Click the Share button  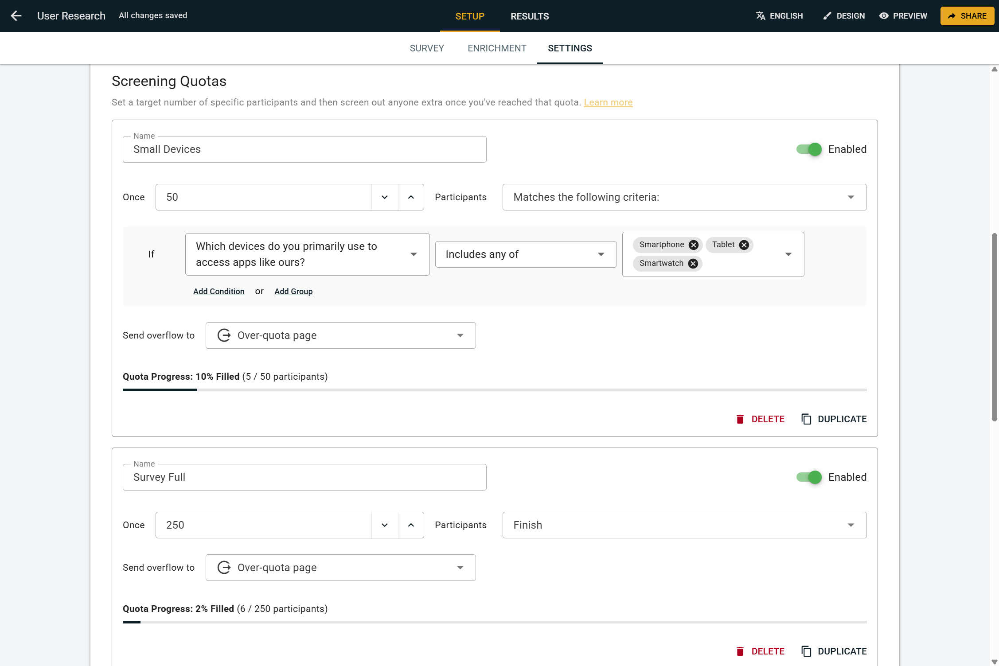point(967,16)
